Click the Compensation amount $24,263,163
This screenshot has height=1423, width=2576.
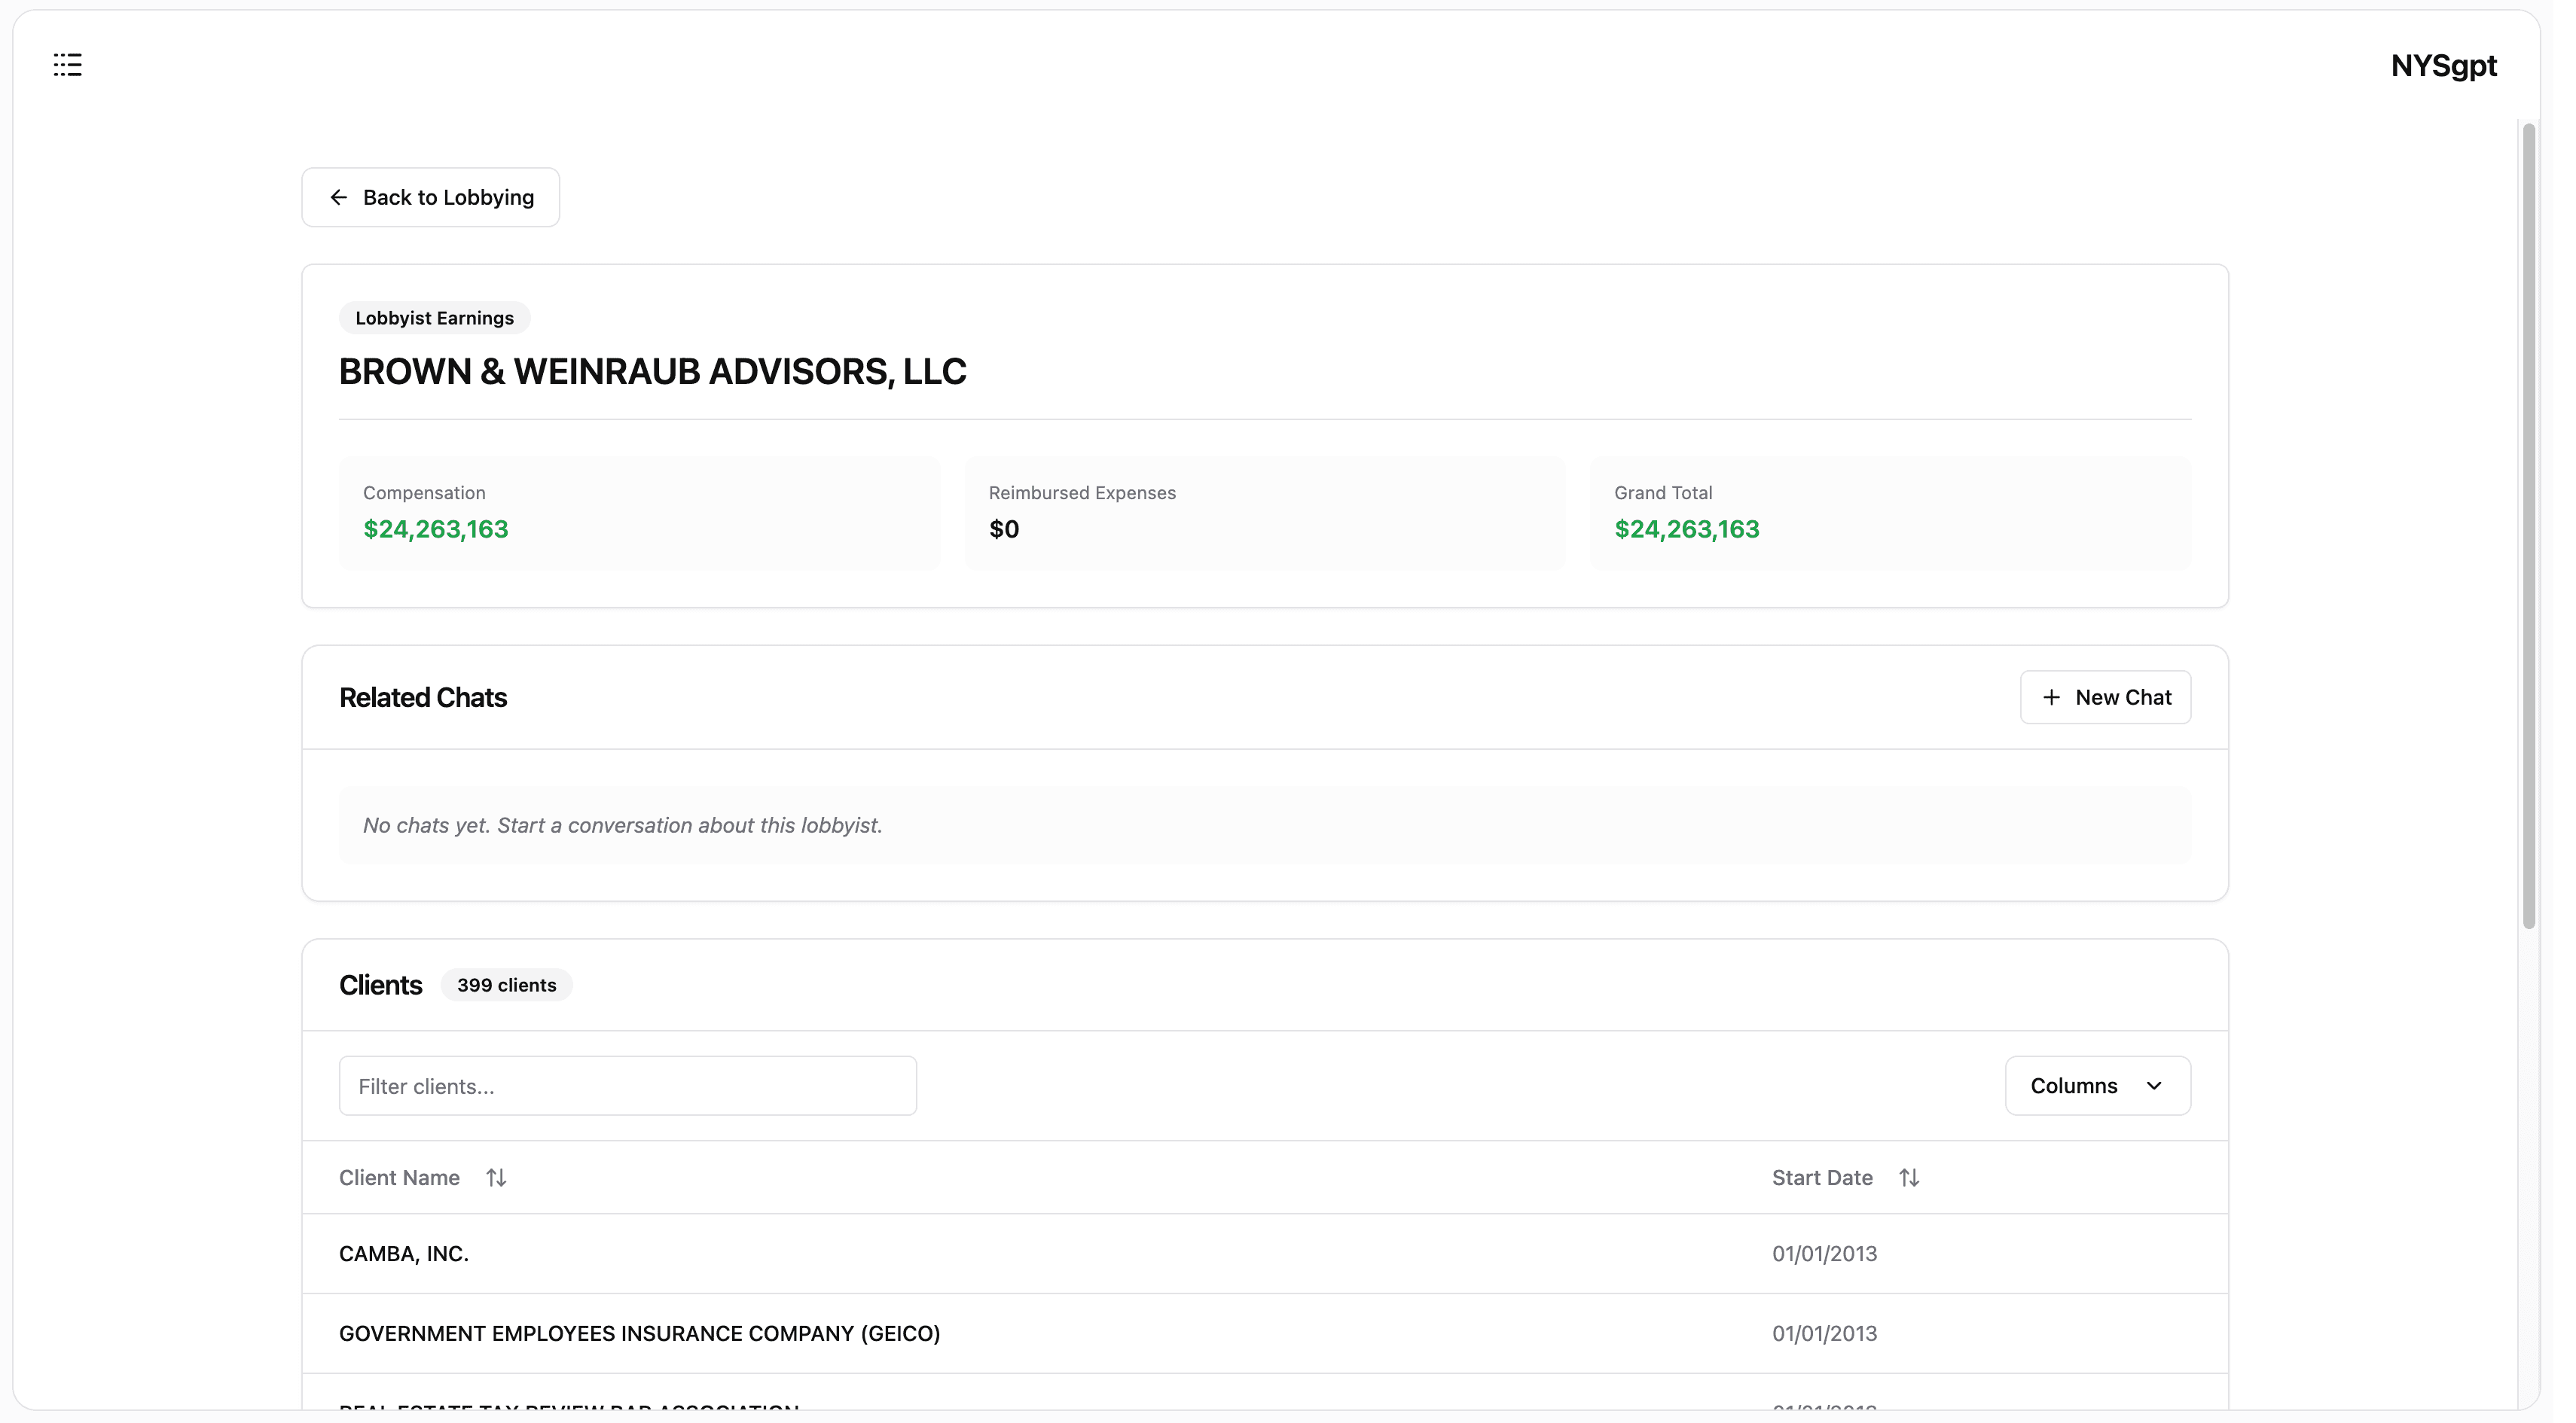(435, 529)
